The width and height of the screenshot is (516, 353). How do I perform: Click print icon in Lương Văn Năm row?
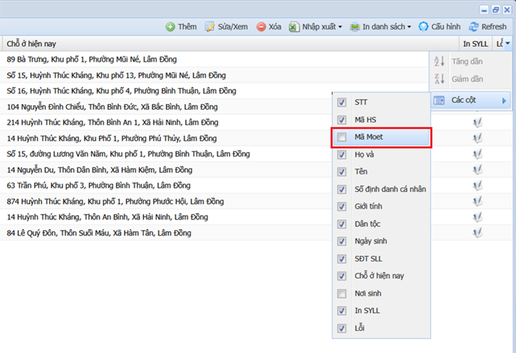[477, 154]
